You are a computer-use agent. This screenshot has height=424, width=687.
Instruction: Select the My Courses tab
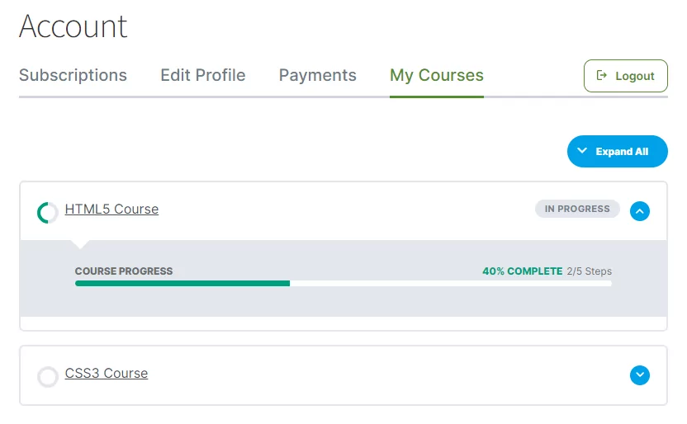[x=436, y=75]
